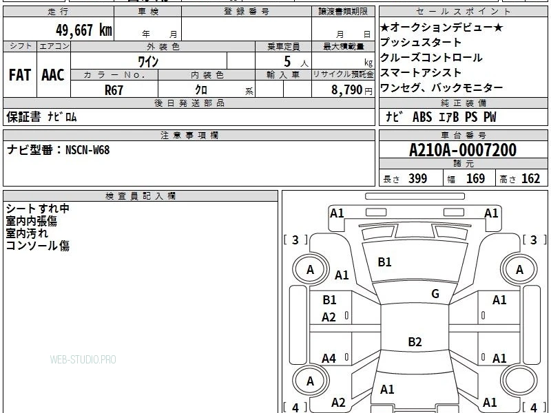The width and height of the screenshot is (551, 413).
Task: Click the seating capacity value 5 人
Action: (296, 62)
